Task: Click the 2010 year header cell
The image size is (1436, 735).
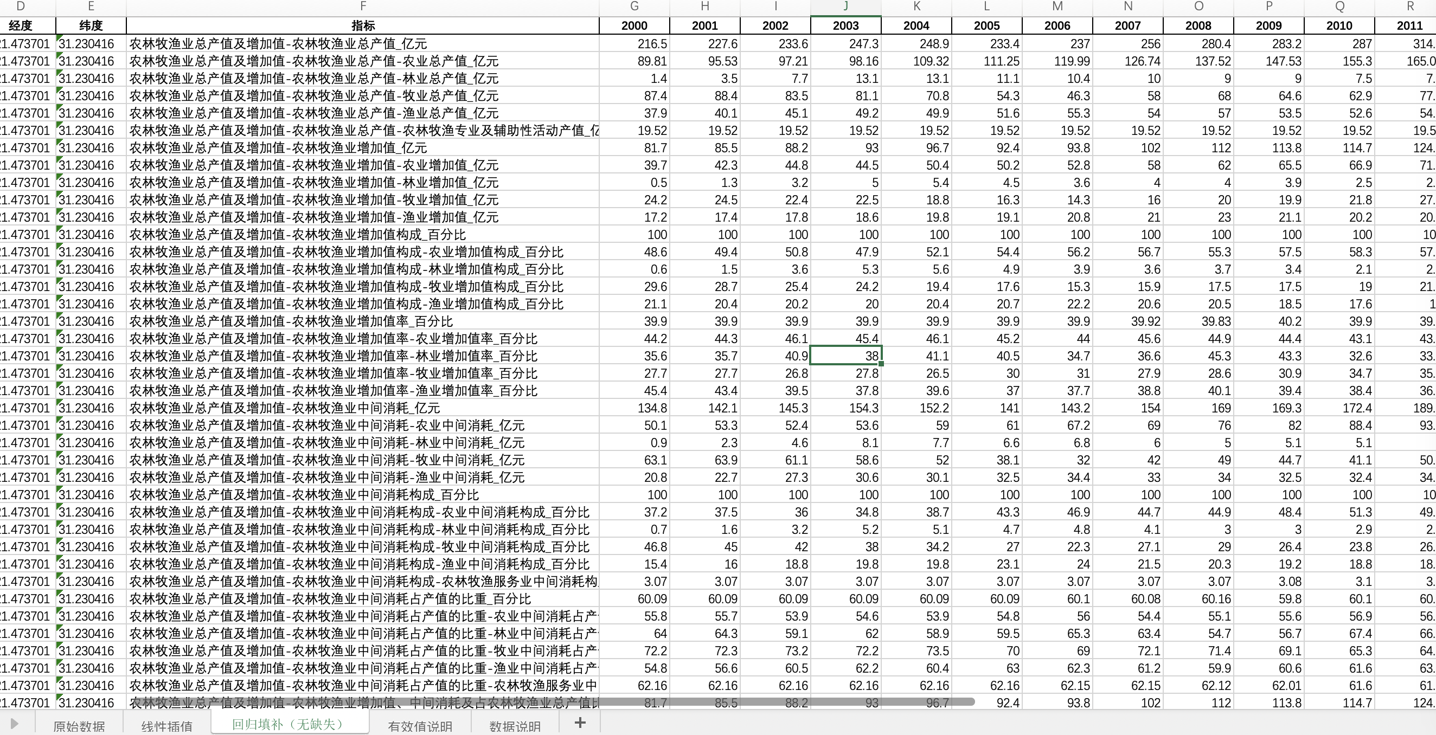Action: coord(1339,25)
